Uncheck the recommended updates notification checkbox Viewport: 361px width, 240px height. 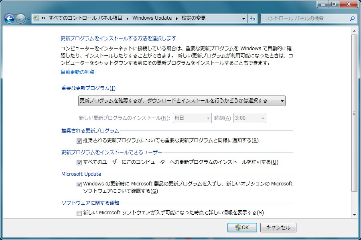[x=79, y=140]
